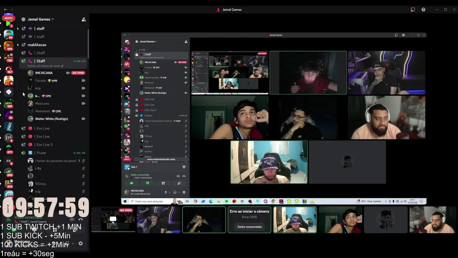458x258 pixels.
Task: Click 'Tente novamente' on the camera error tile
Action: [249, 227]
